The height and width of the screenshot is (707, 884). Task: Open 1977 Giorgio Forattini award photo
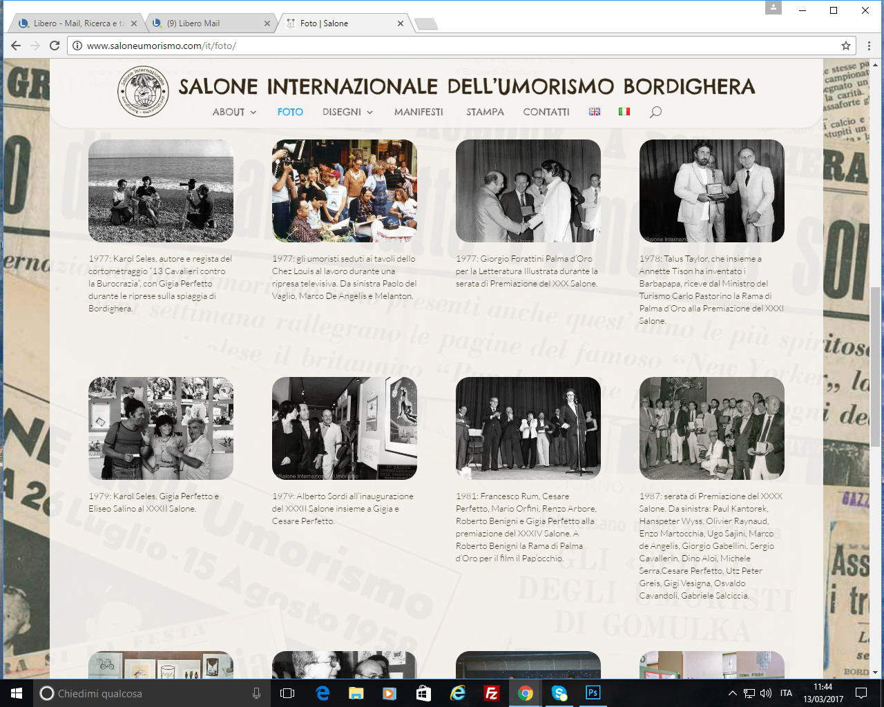(x=528, y=191)
